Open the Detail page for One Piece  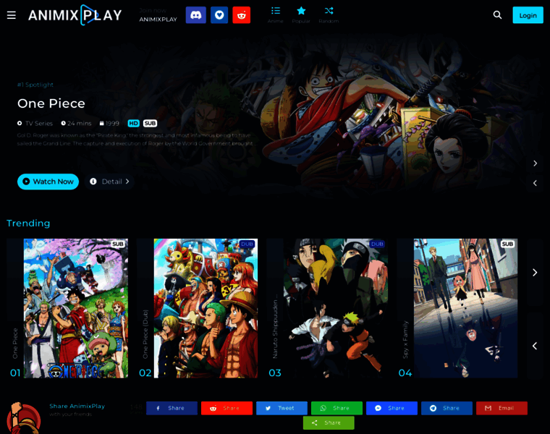(109, 182)
